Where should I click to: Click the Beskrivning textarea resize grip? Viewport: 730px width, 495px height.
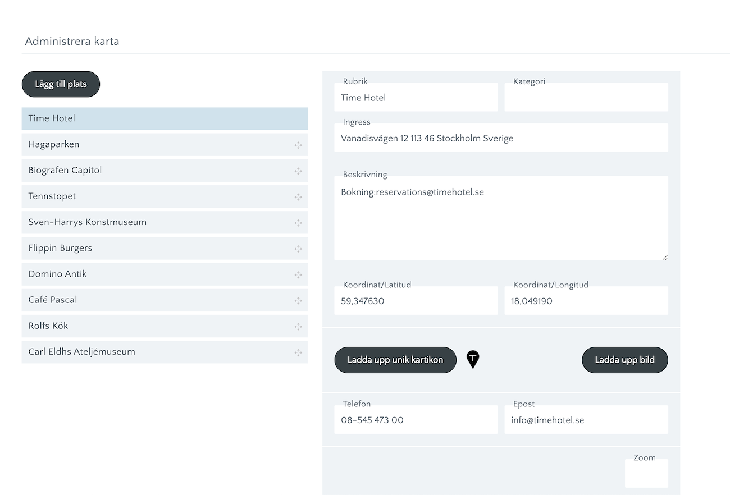pyautogui.click(x=665, y=257)
